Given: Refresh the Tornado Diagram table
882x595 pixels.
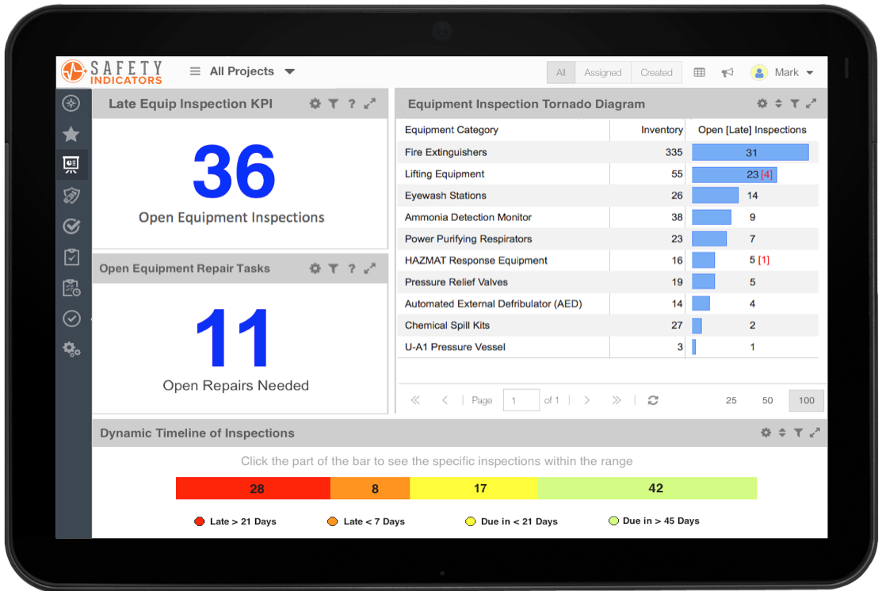Looking at the screenshot, I should point(652,400).
